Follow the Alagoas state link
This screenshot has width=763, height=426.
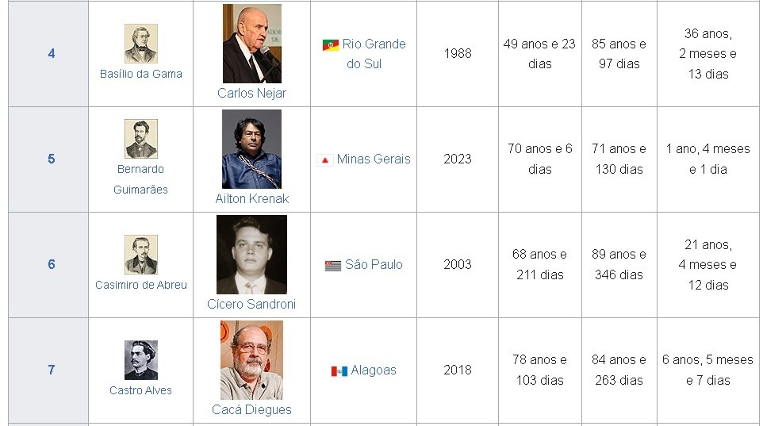(374, 370)
